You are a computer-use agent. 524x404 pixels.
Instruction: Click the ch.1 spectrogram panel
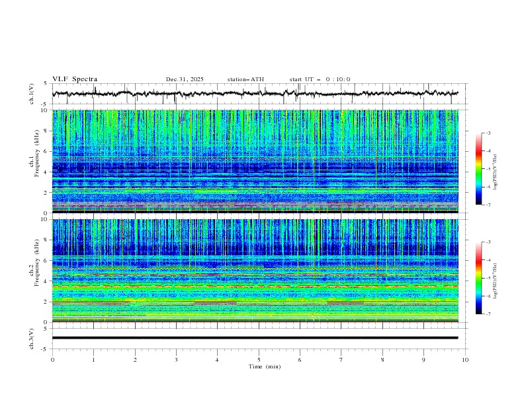[255, 161]
